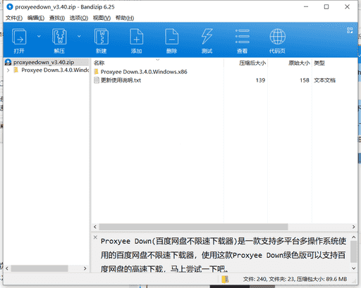Open the Options (选项) menu
Image resolution: width=361 pixels, height=288 pixels.
pos(79,18)
